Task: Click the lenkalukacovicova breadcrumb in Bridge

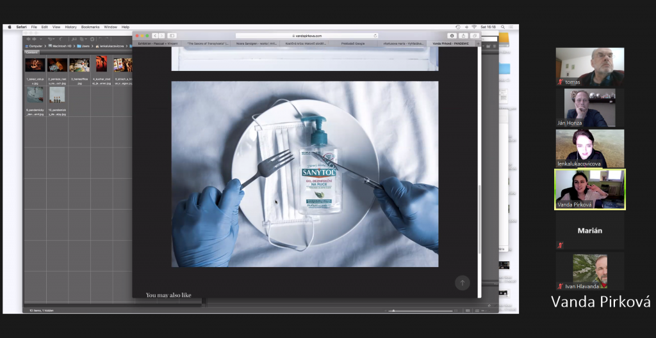Action: (x=110, y=46)
